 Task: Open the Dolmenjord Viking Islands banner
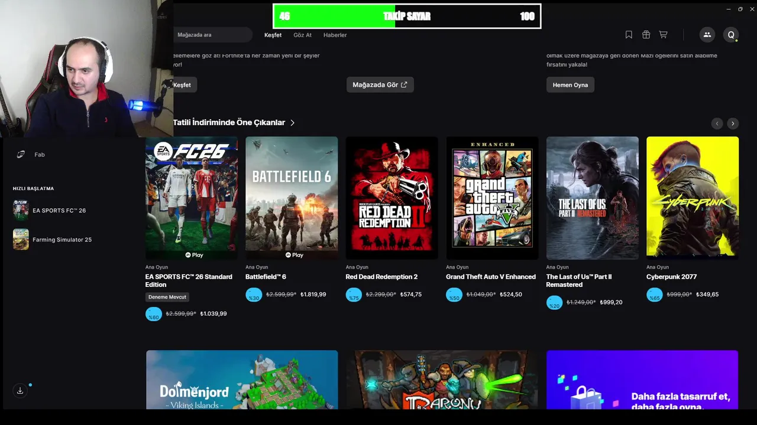[242, 380]
